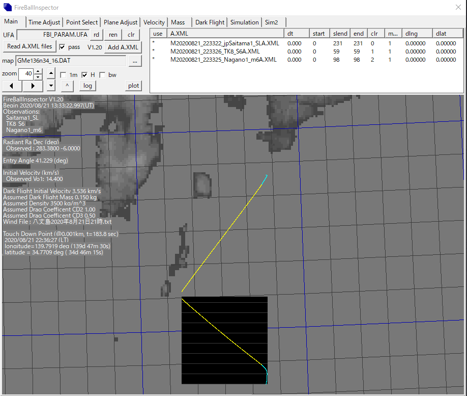Pan the map left with the left arrow
The height and width of the screenshot is (396, 467).
coord(12,86)
